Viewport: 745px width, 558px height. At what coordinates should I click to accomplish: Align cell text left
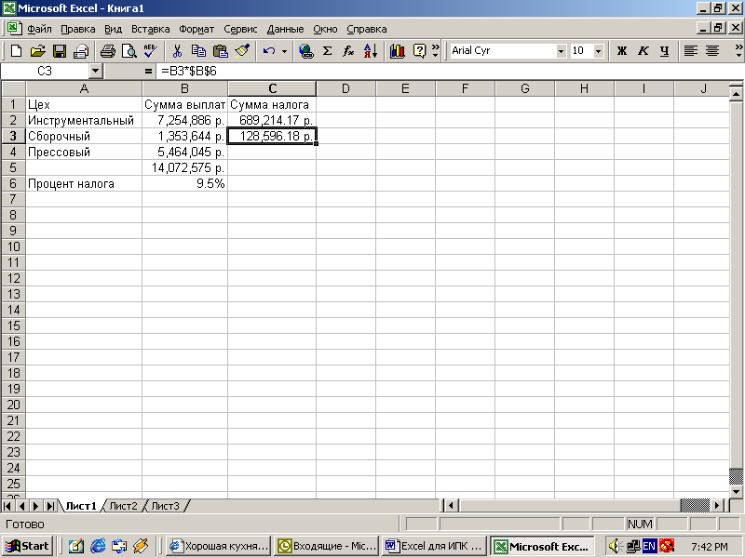pos(691,51)
